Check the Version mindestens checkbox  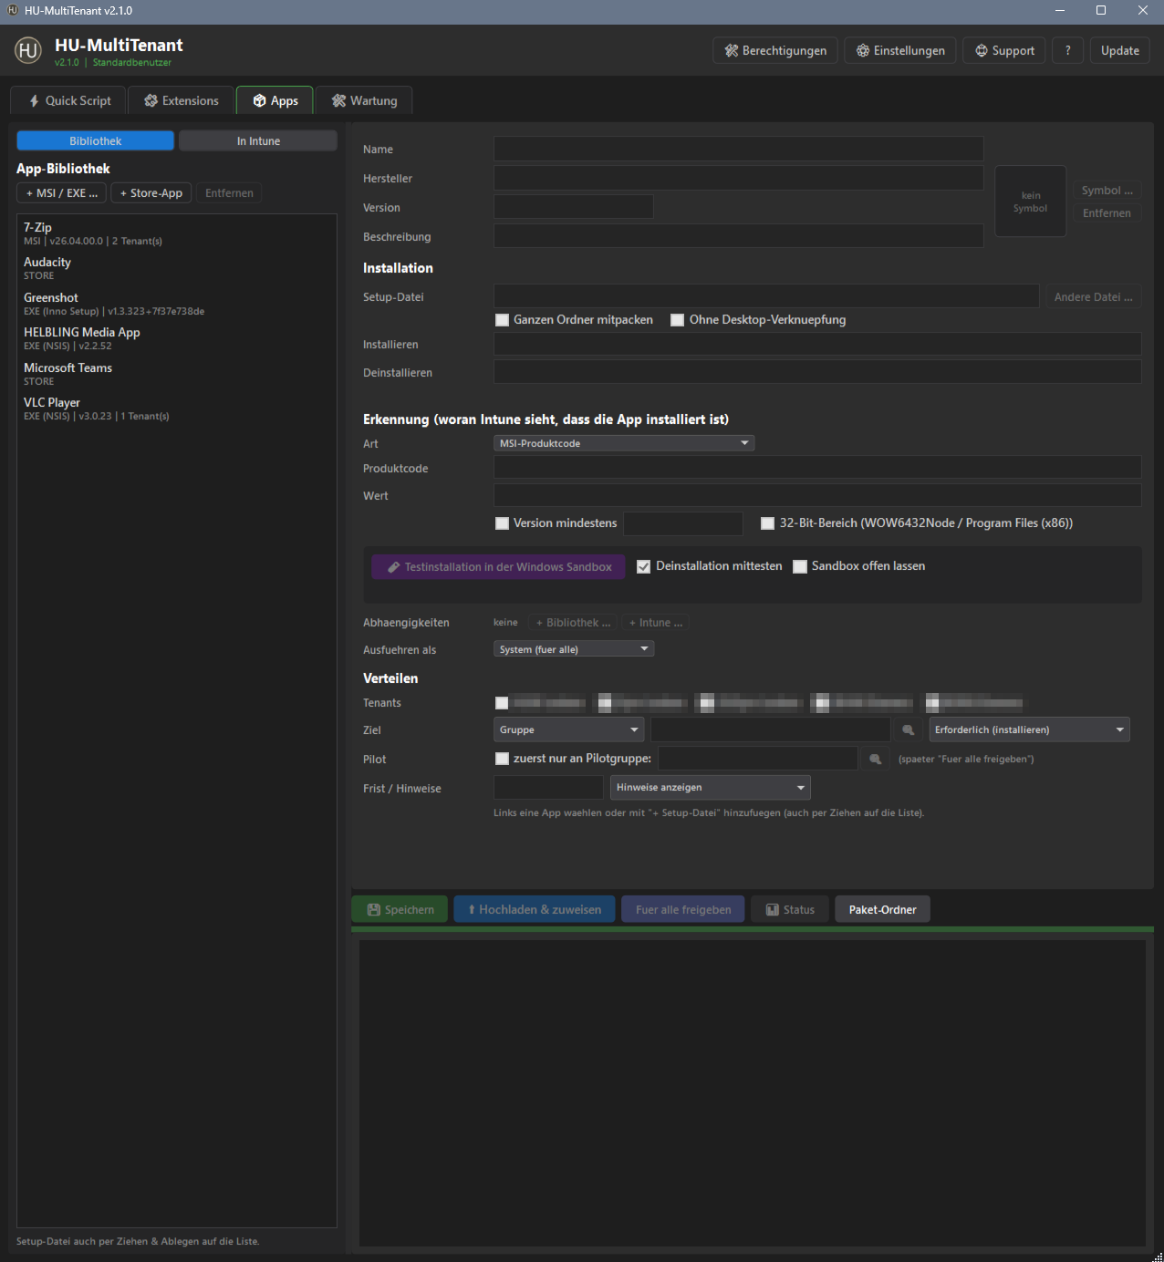click(x=502, y=523)
